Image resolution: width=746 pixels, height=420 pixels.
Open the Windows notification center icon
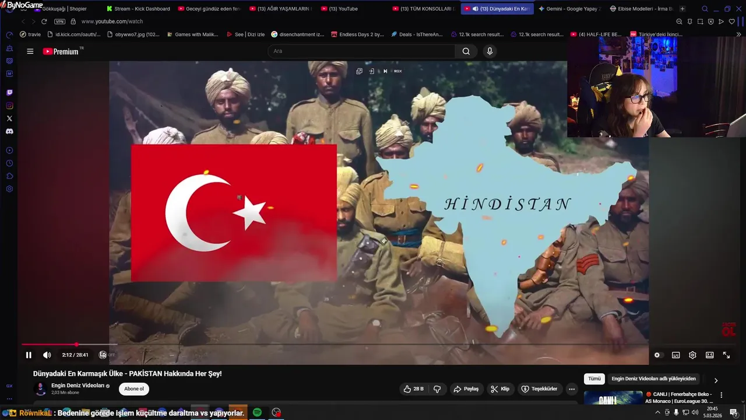point(734,412)
